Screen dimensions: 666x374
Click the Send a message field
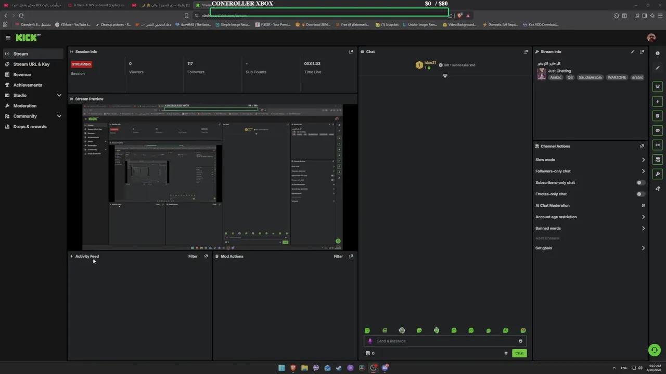tap(445, 341)
